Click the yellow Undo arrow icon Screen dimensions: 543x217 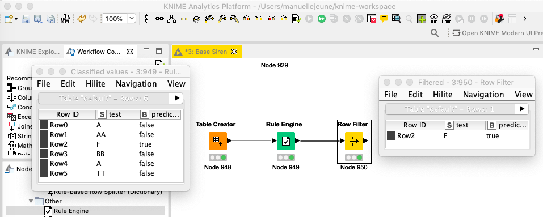81,18
